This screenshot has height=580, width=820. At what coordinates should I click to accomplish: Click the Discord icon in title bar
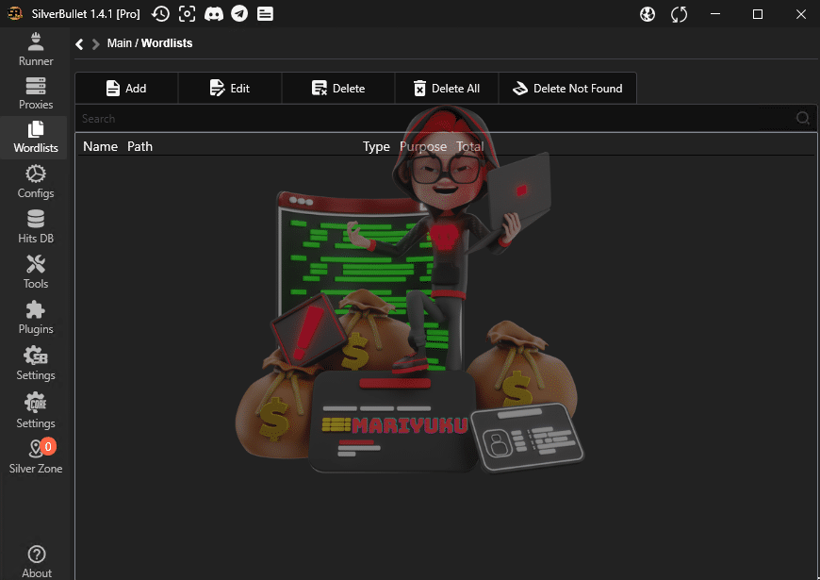coord(214,14)
